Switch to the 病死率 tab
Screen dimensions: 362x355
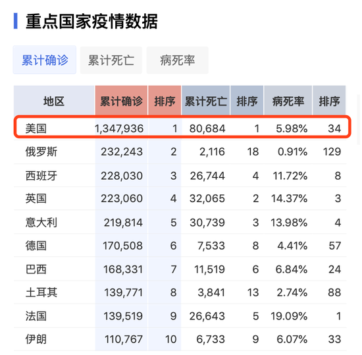(177, 60)
